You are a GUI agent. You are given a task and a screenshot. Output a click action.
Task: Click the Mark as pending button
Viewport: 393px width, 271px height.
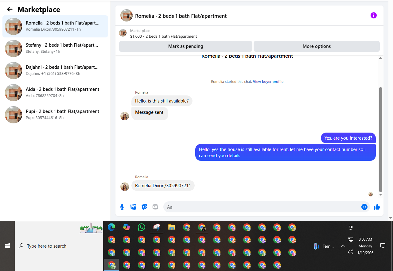click(x=186, y=46)
